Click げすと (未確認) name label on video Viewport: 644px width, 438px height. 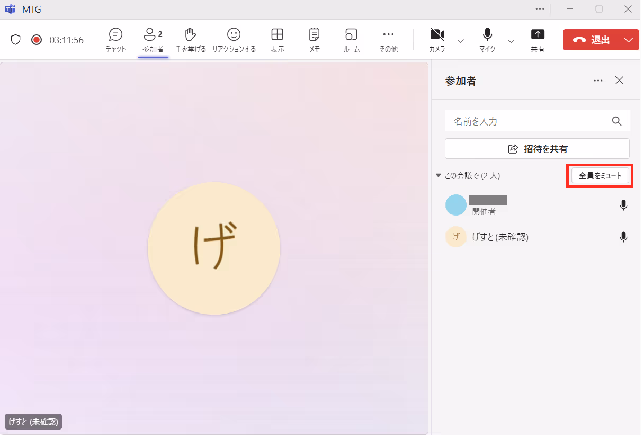(x=34, y=422)
